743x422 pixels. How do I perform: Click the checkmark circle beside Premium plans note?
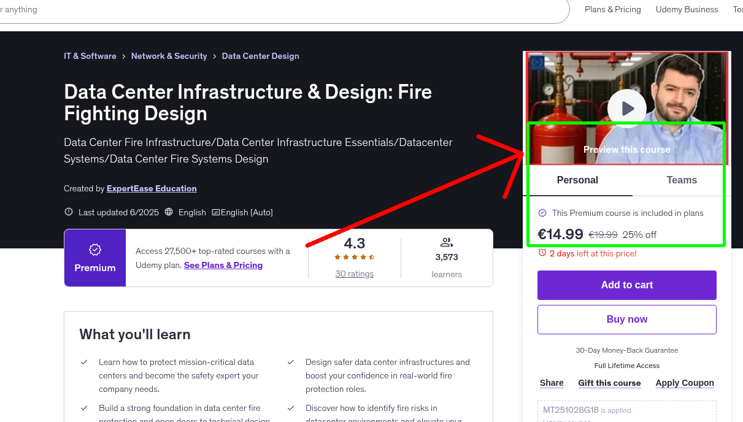[542, 213]
